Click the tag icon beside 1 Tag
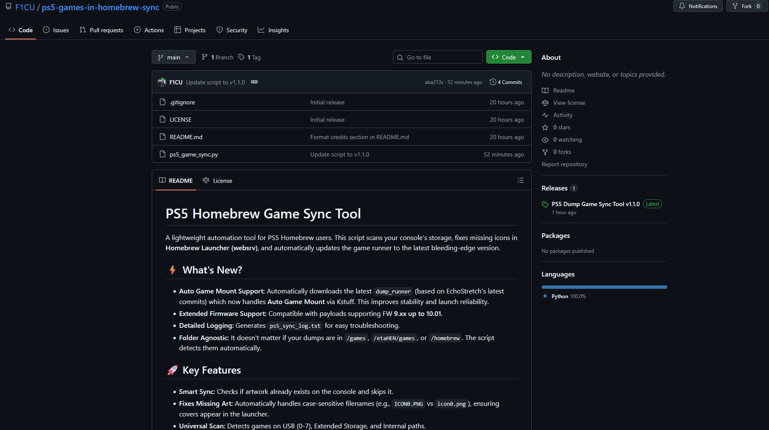Viewport: 769px width, 430px height. click(x=241, y=57)
